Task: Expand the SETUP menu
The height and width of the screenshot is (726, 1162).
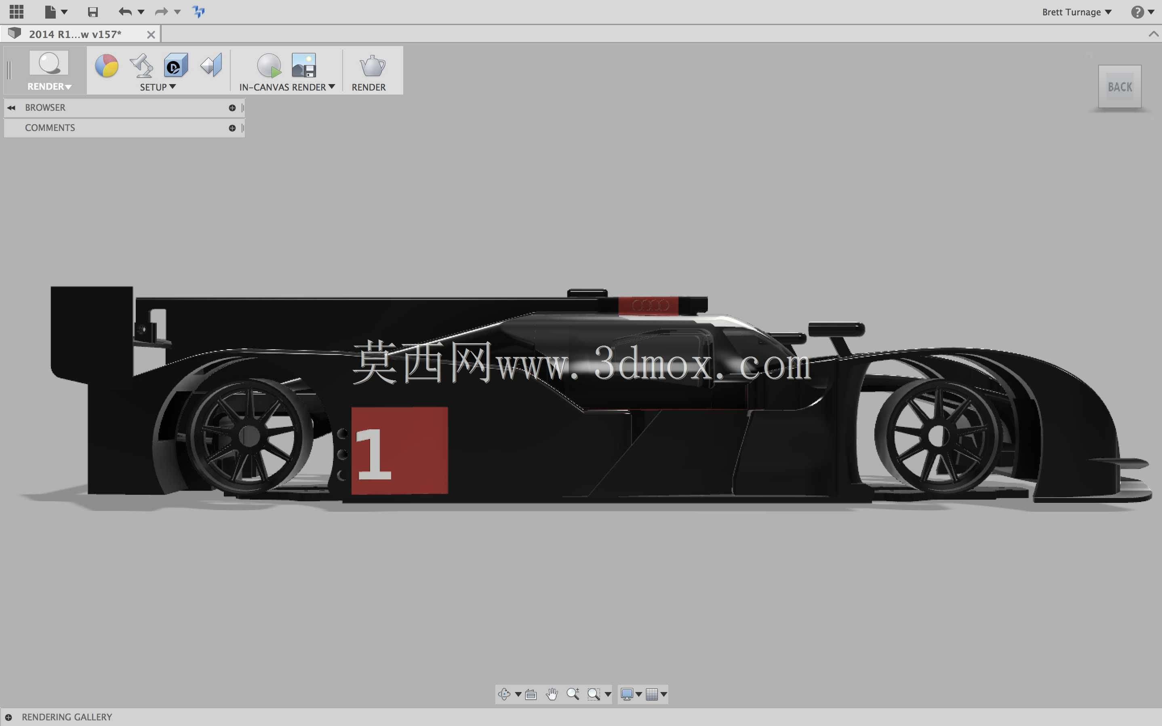Action: click(x=158, y=87)
